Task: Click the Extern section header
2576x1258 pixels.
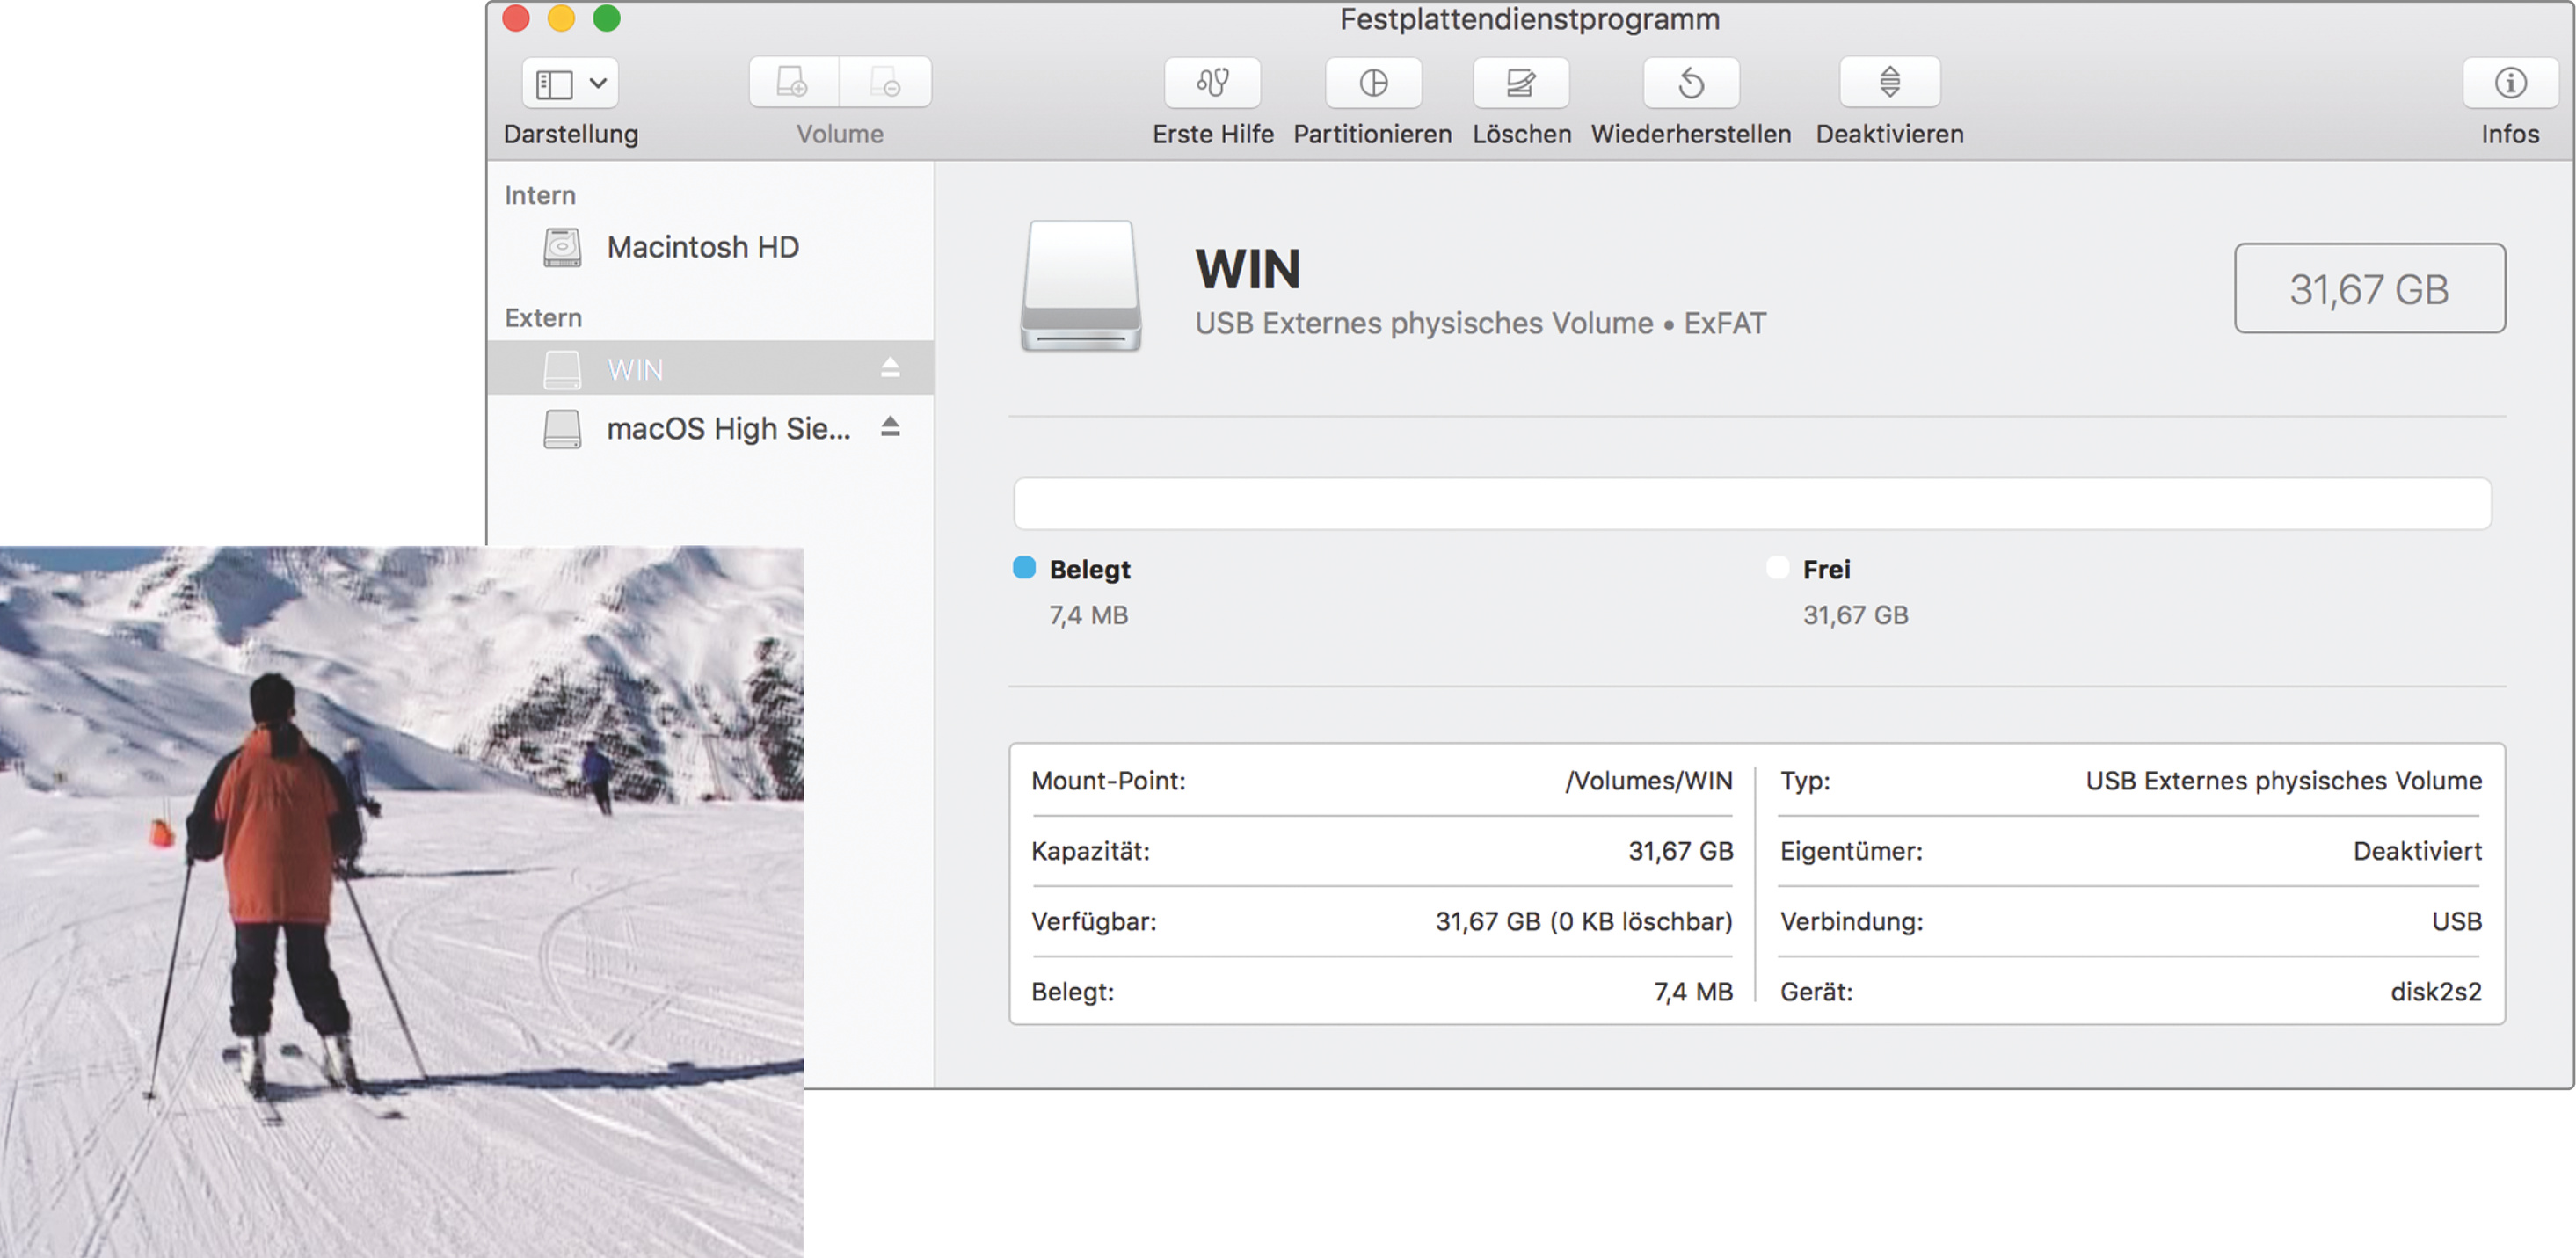Action: pos(543,318)
